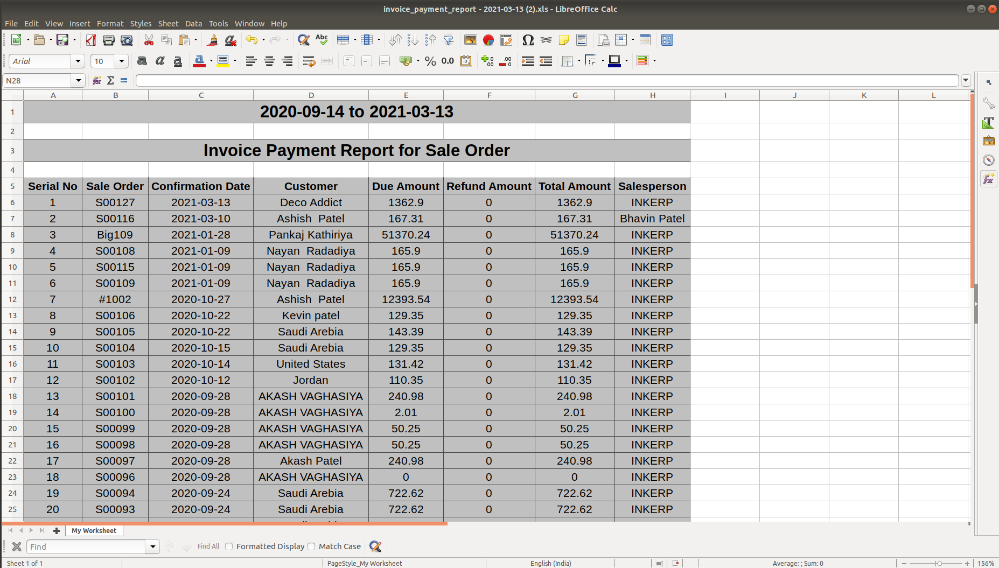Click the zoom in plus button
Image resolution: width=999 pixels, height=568 pixels.
point(967,564)
